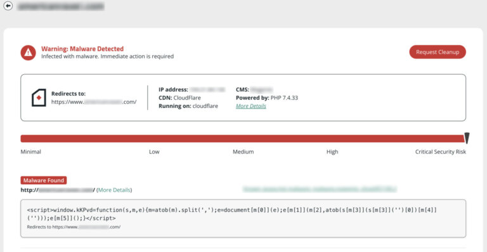This screenshot has width=487, height=252.
Task: Click the redirect document icon
Action: point(39,98)
